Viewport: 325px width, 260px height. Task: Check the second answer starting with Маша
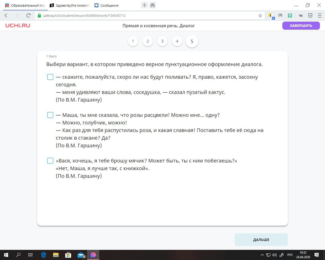click(50, 115)
